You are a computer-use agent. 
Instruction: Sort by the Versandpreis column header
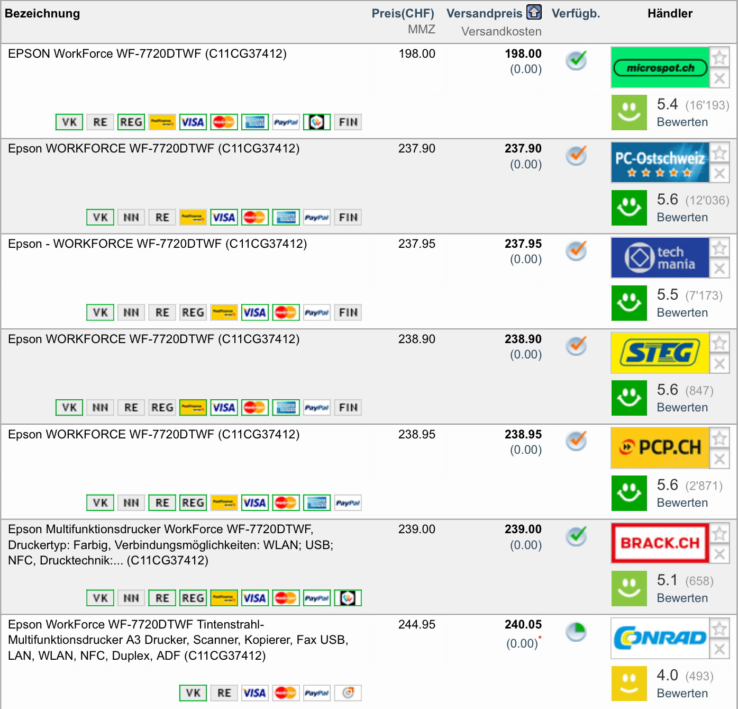tap(484, 14)
